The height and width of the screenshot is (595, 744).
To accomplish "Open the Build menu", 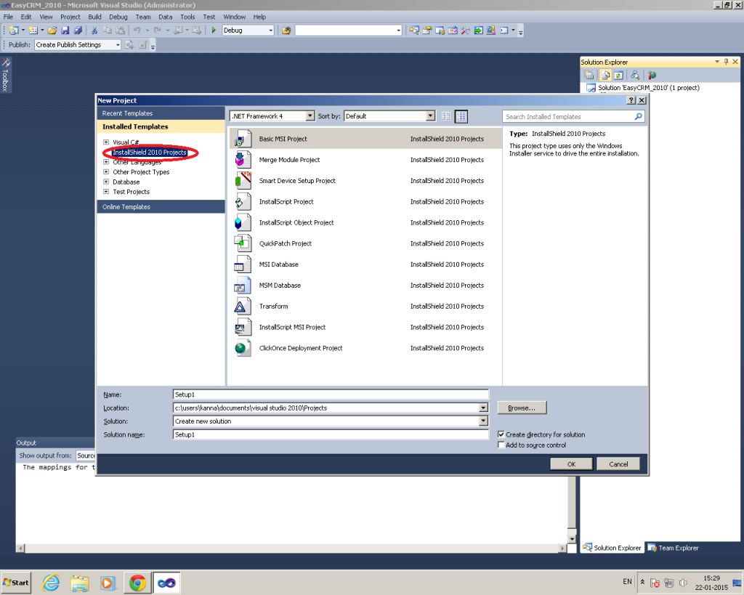I will [x=95, y=17].
